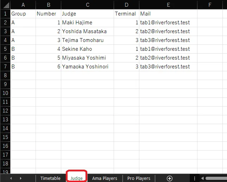Add a new sheet with plus icon
The image size is (227, 182).
coord(170,178)
